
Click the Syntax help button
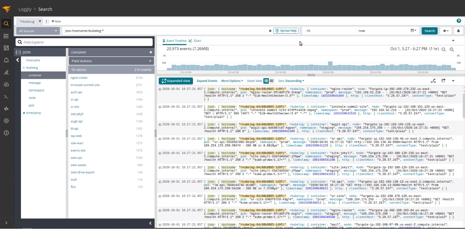point(286,31)
